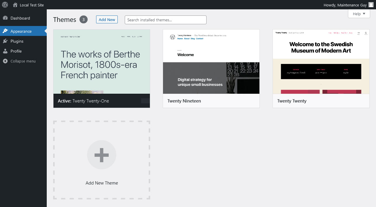Click the Appearance paintbrush icon

pyautogui.click(x=5, y=31)
